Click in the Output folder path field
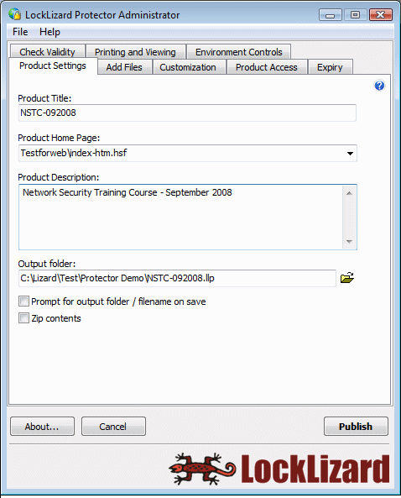Viewport: 401px width, 498px height. (x=177, y=278)
